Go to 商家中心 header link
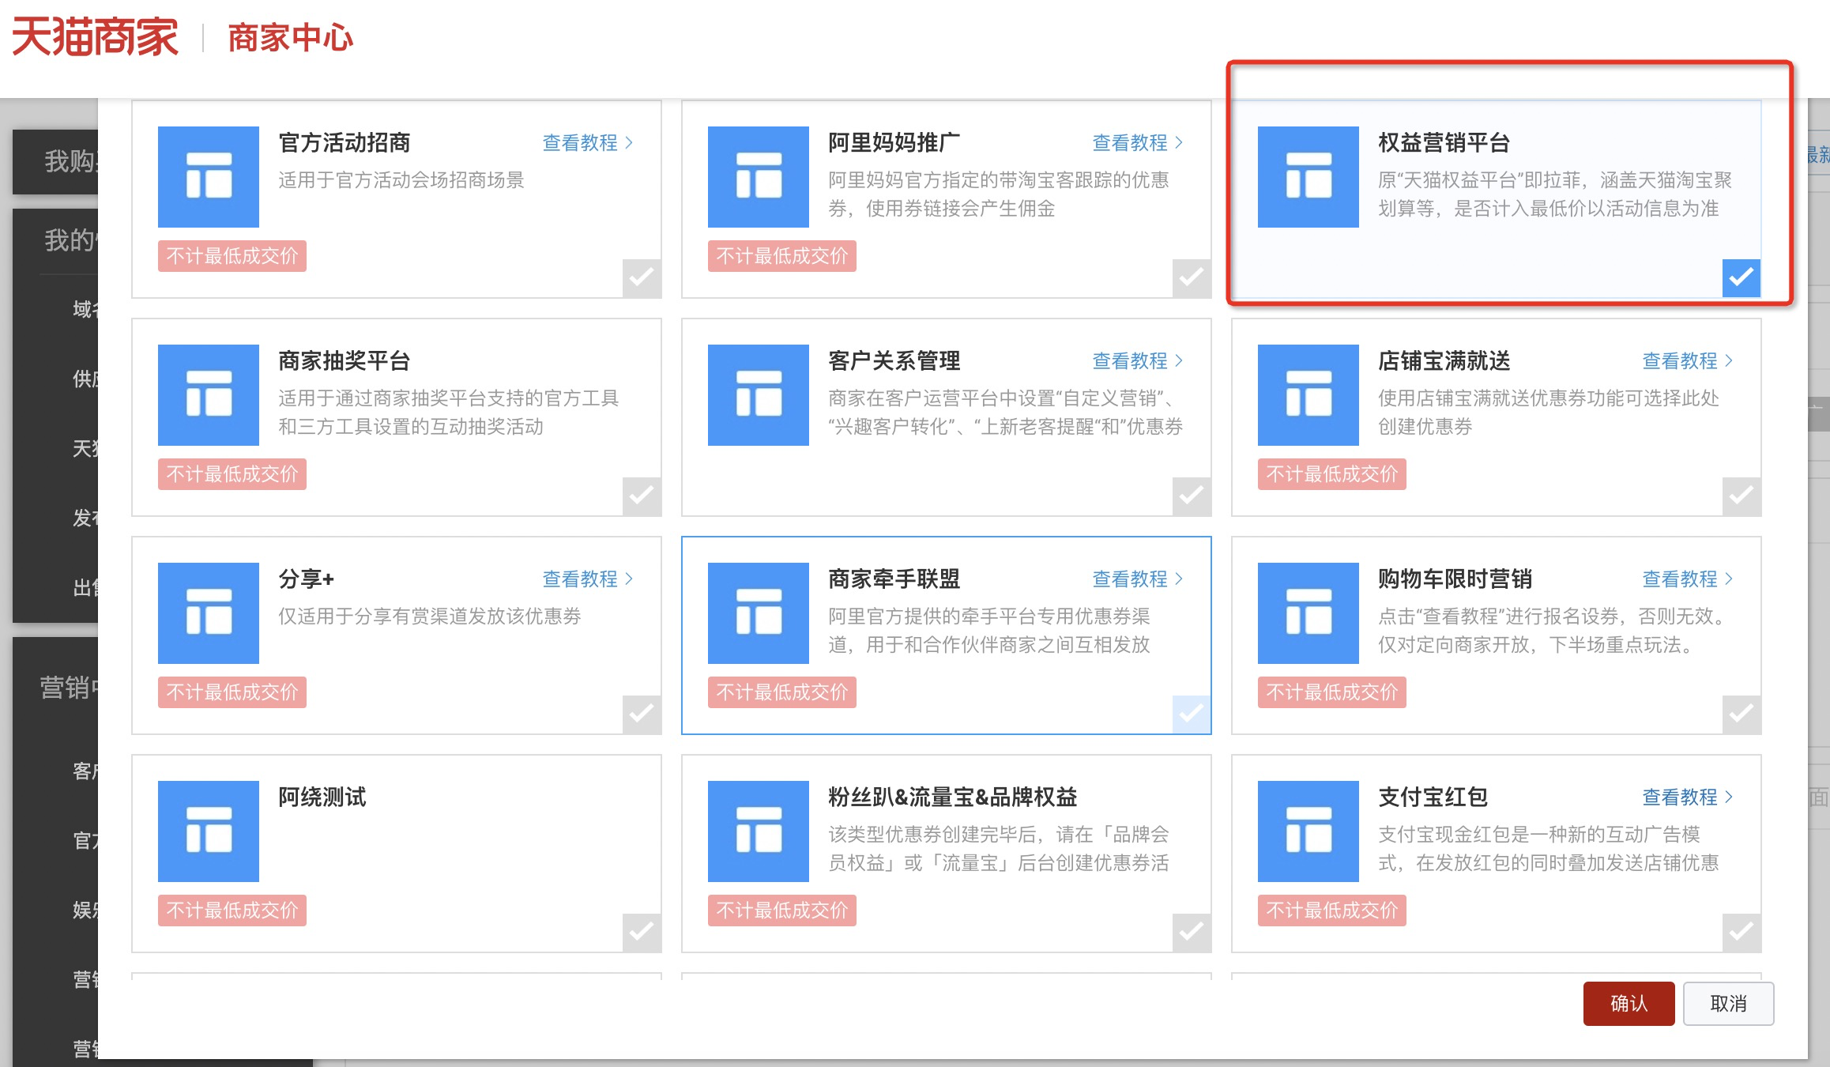This screenshot has width=1830, height=1067. [290, 38]
